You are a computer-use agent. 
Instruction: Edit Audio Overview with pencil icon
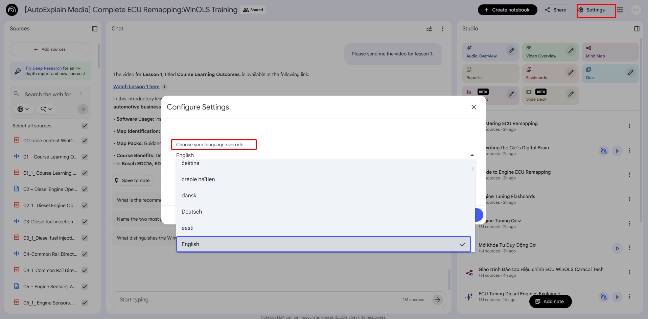[511, 51]
